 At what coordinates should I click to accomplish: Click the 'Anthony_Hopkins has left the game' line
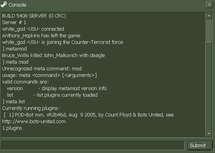[41, 36]
